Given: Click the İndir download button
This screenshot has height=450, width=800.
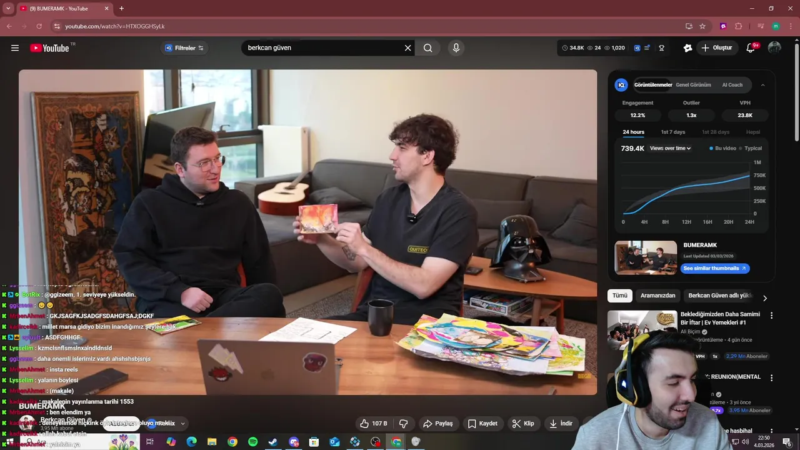Looking at the screenshot, I should tap(561, 423).
